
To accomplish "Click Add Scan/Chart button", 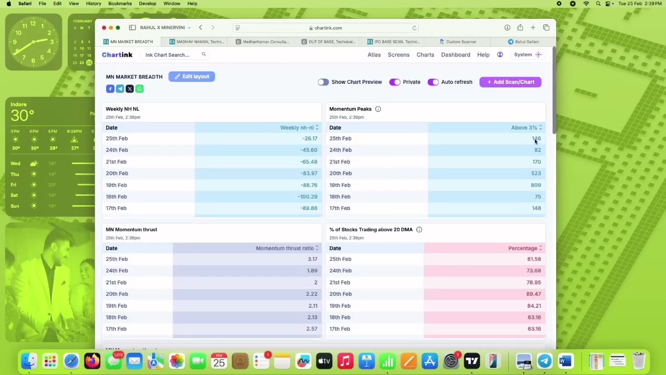I will pos(510,82).
